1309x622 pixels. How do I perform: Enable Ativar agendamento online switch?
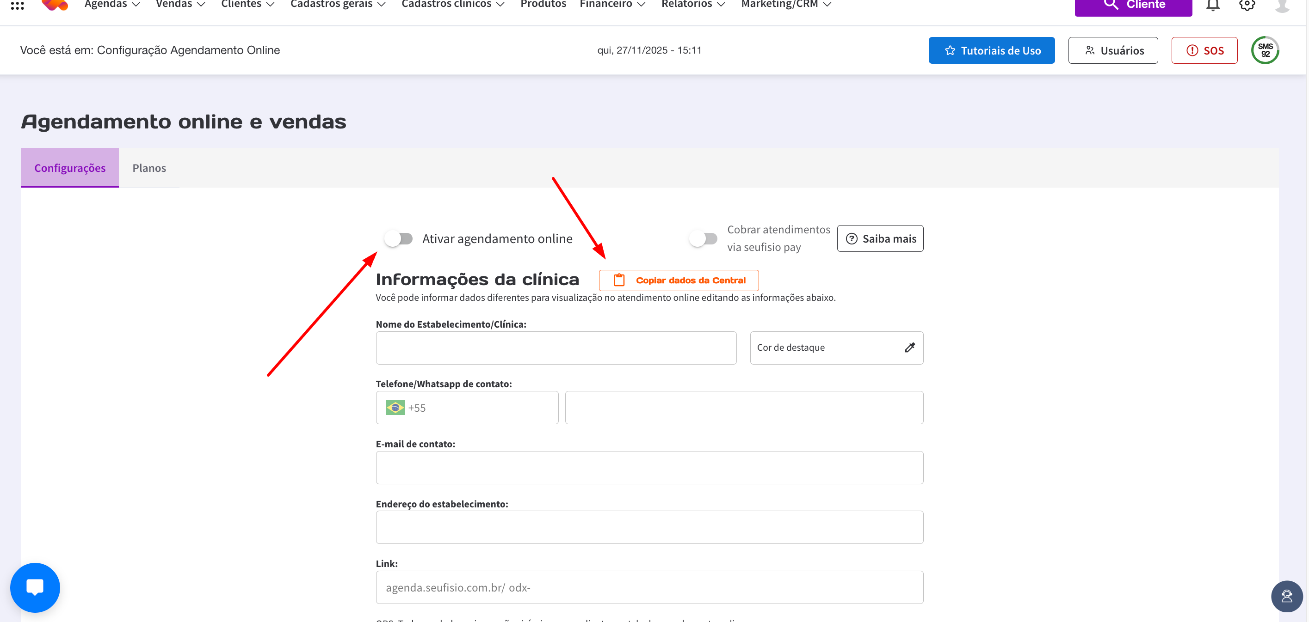[x=399, y=238]
